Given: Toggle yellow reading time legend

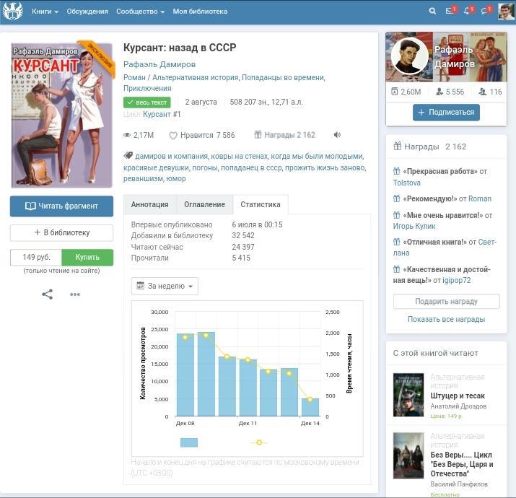Looking at the screenshot, I should pos(258,442).
